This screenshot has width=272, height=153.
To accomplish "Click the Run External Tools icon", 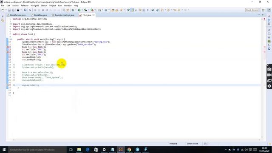I will tap(92, 10).
